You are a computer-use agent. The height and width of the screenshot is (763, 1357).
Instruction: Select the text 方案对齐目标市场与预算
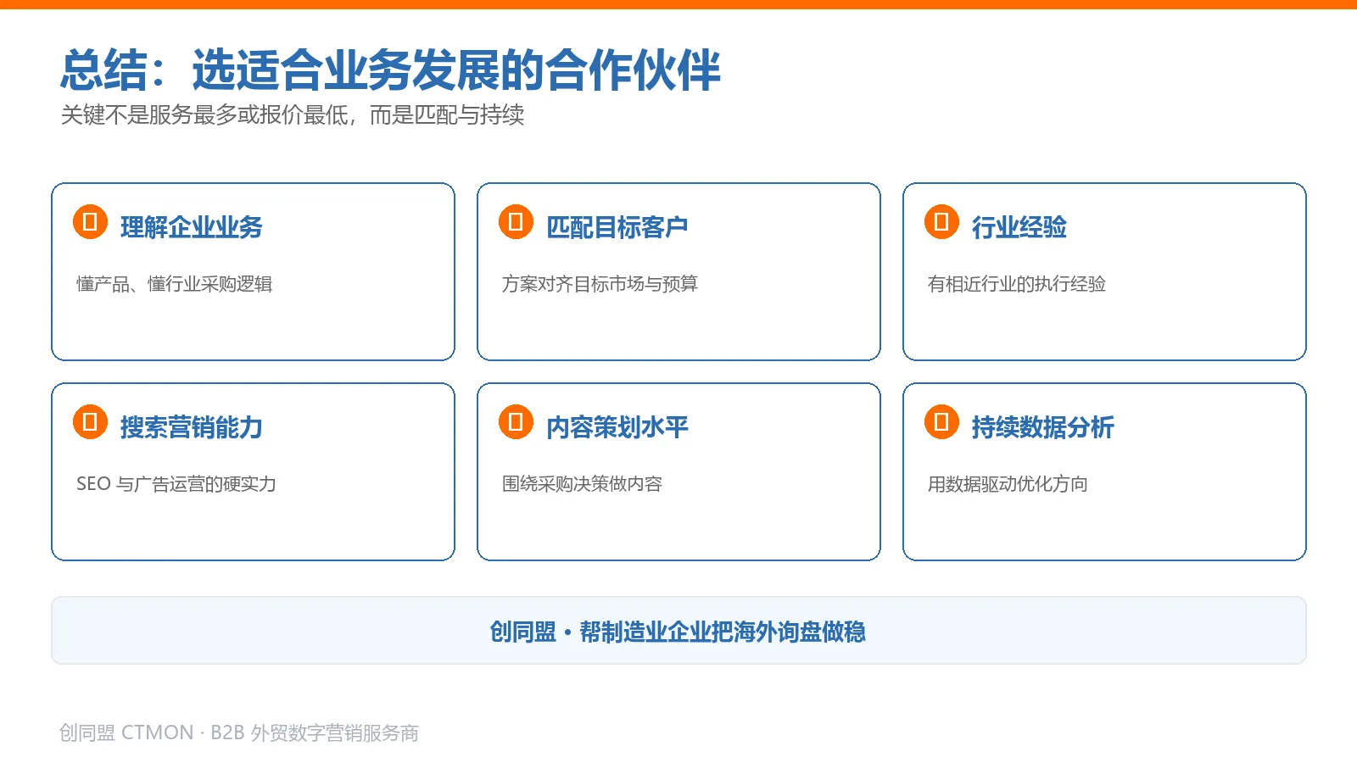tap(600, 284)
